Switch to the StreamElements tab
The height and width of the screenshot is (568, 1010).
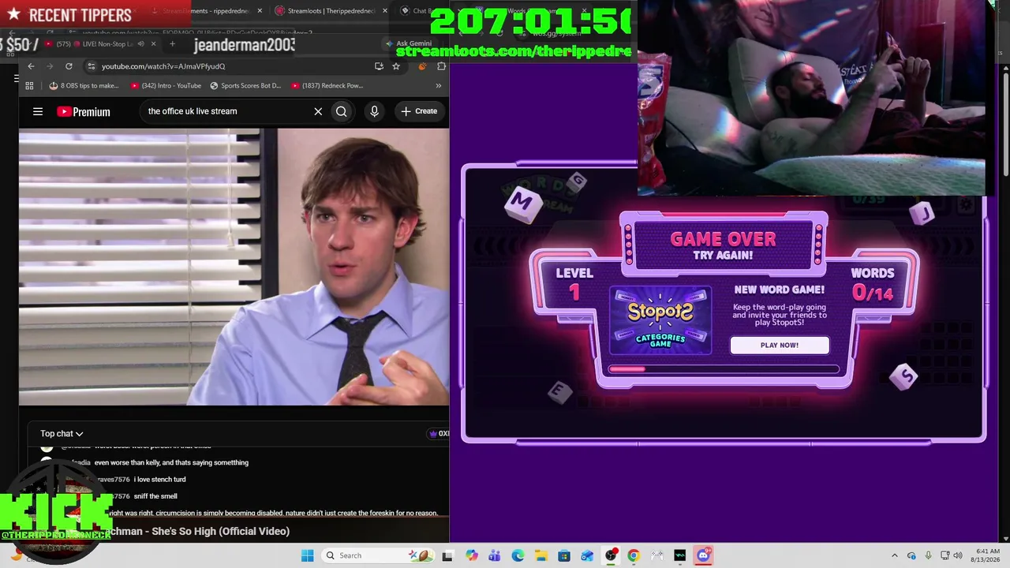(207, 11)
